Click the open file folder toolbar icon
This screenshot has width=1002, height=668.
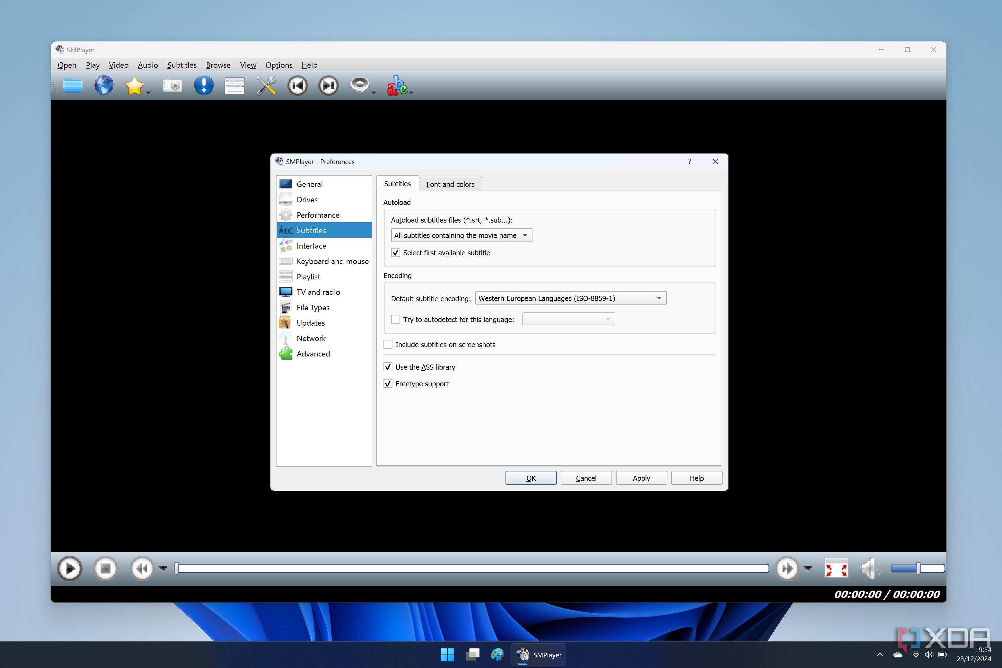coord(73,86)
